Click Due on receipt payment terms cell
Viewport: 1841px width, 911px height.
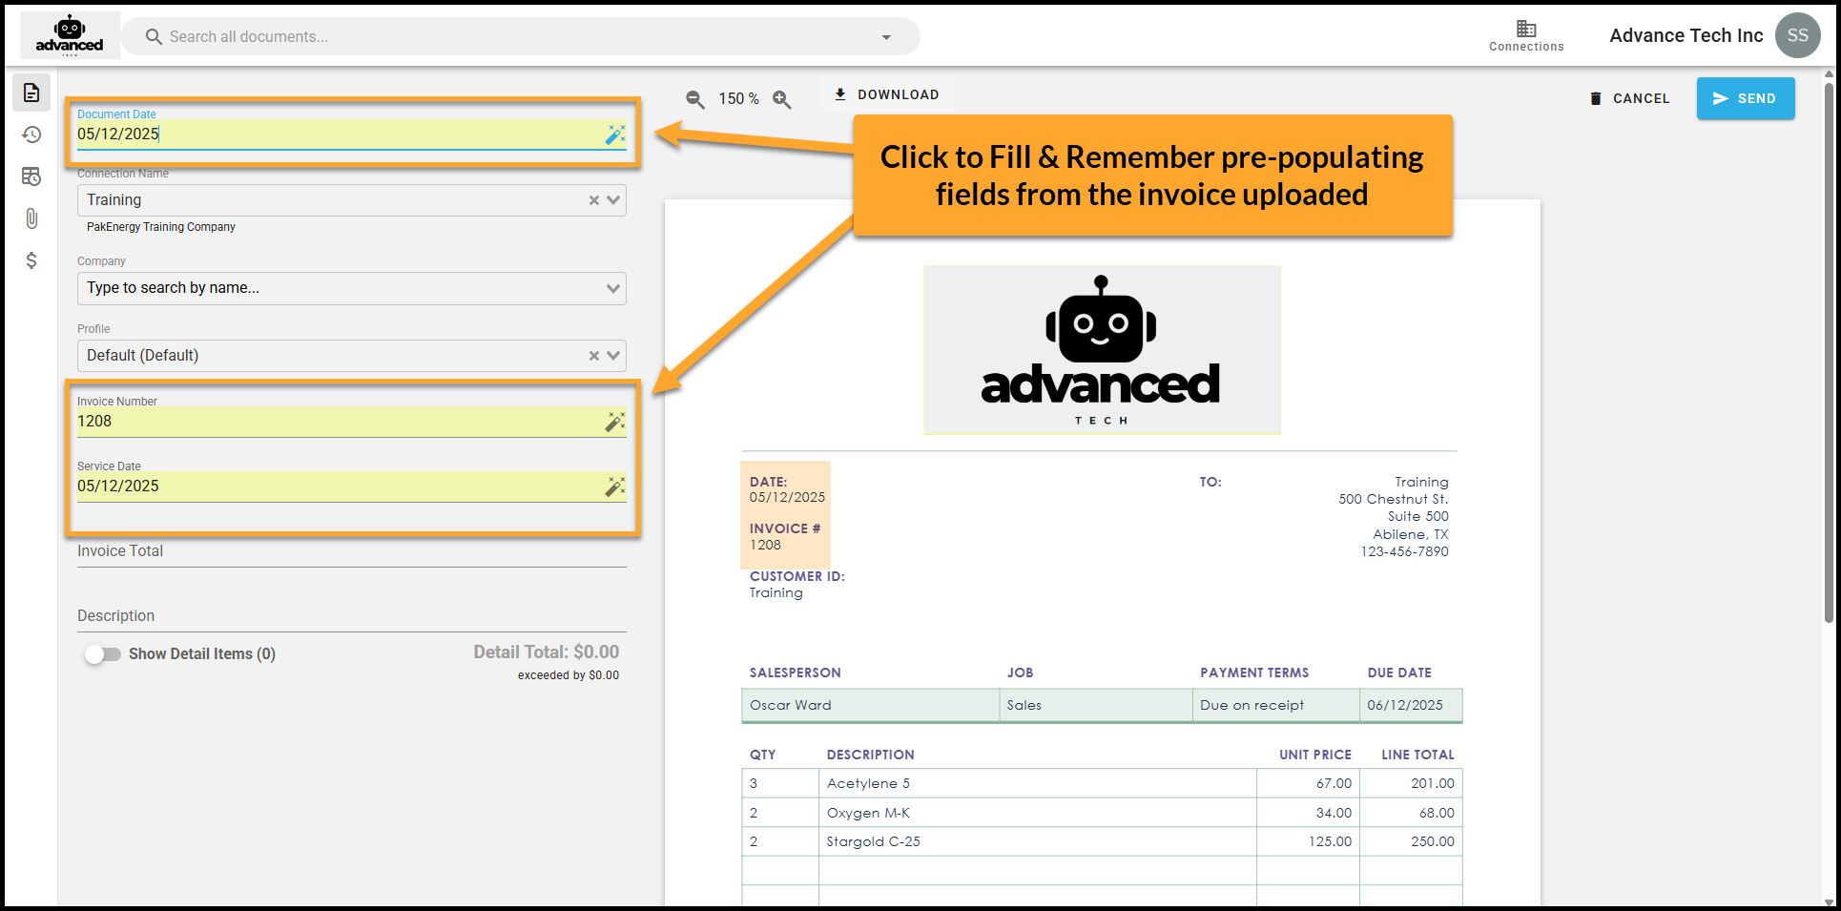[x=1275, y=706]
